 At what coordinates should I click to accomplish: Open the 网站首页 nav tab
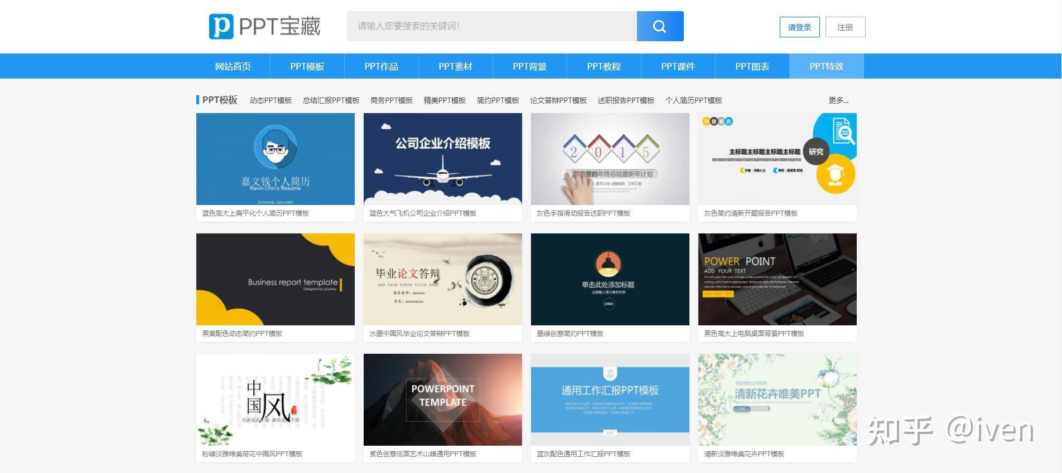pyautogui.click(x=233, y=66)
